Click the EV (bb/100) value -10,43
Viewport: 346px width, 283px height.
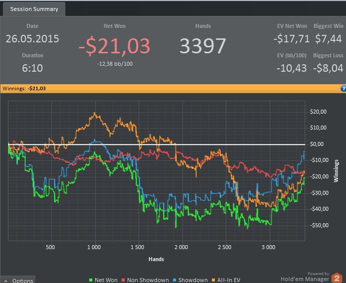tap(292, 68)
